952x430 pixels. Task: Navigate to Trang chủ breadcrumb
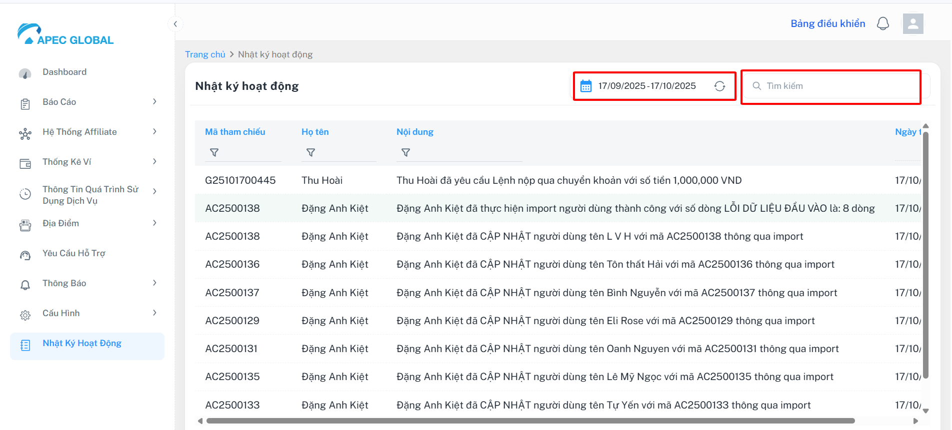(205, 54)
